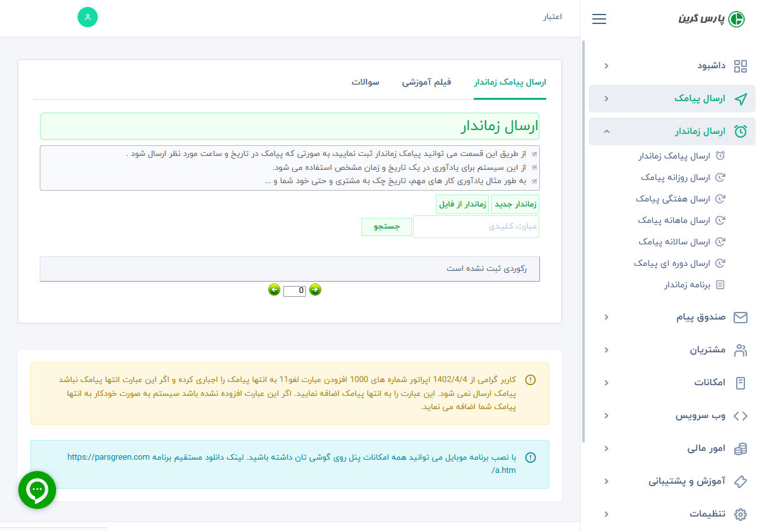This screenshot has height=531, width=762.
Task: Uncheck the second instruction line checkbox
Action: 536,167
